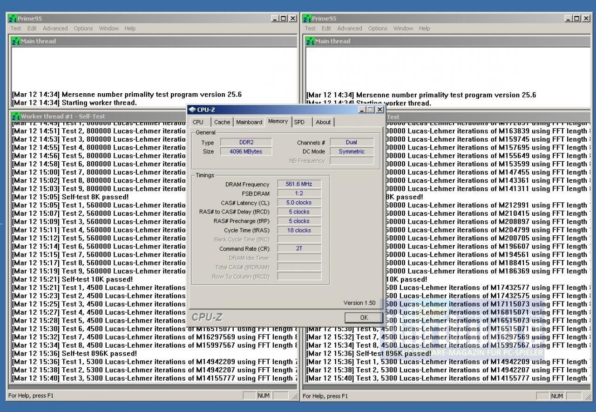Switch to Cache tab in CPU-Z
The image size is (596, 412).
pos(222,122)
